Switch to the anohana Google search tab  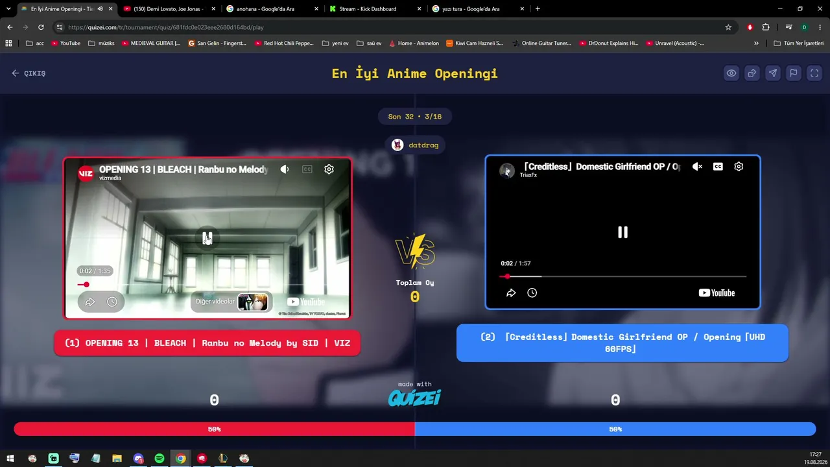[272, 9]
